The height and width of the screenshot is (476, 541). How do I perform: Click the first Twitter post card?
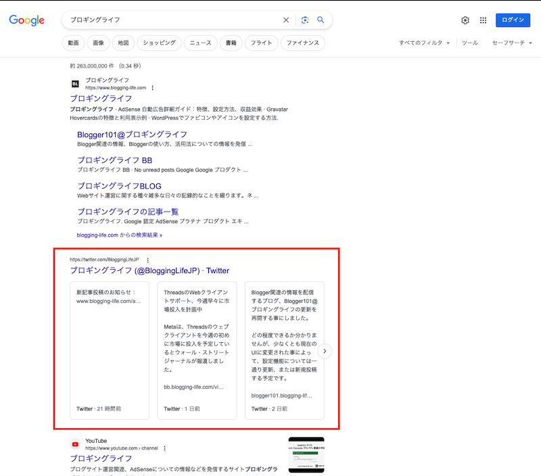click(109, 351)
